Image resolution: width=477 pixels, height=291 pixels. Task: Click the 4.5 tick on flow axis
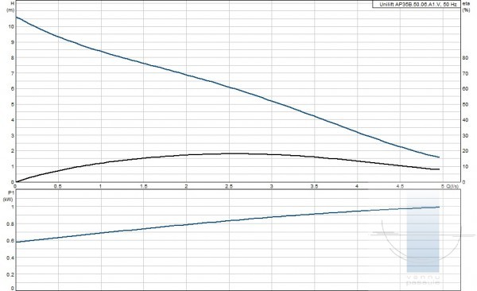pos(400,187)
